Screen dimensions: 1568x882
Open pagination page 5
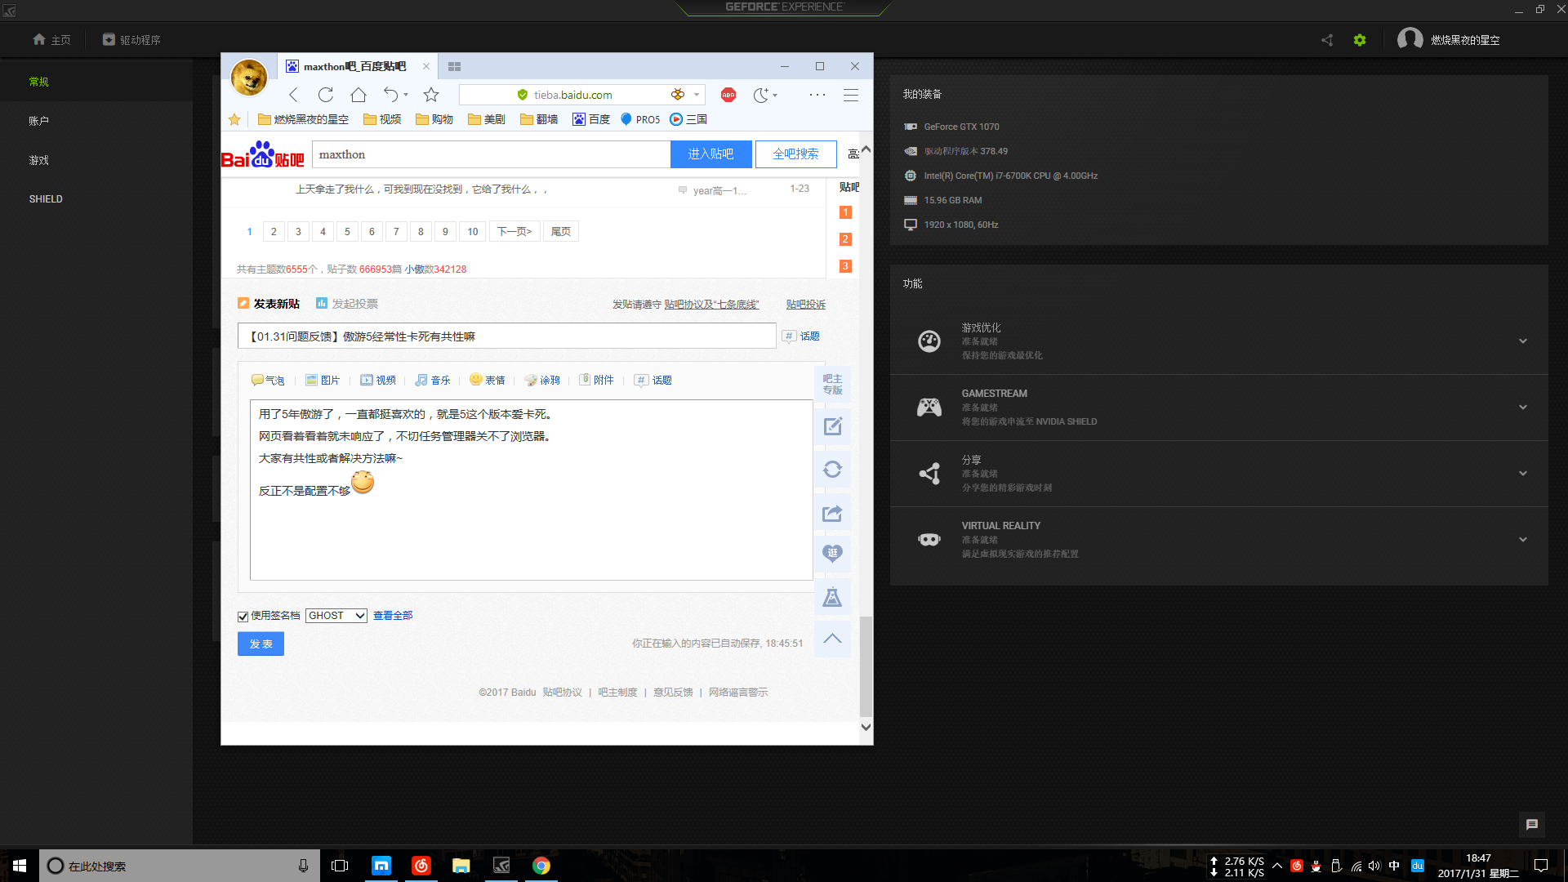click(x=347, y=232)
